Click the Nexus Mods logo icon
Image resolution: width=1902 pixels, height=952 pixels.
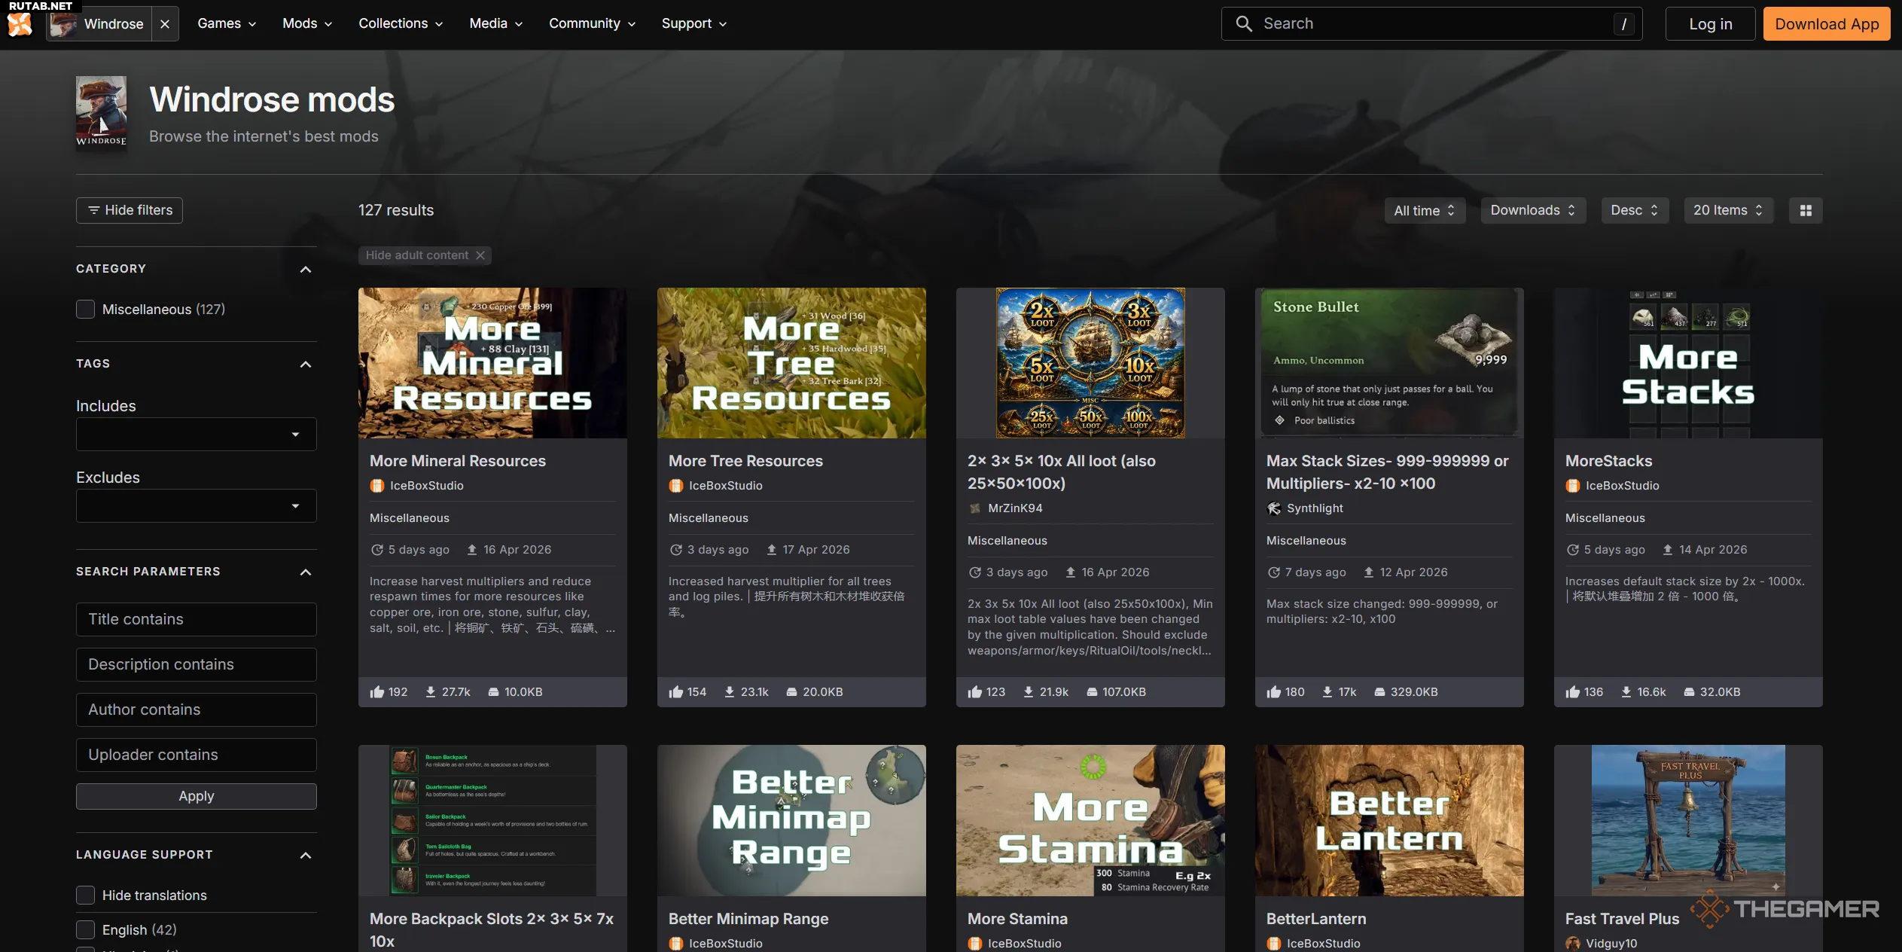coord(20,25)
